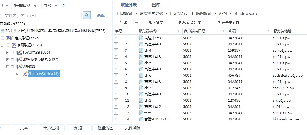Tick the checkbox for row 14
Viewport: 307px width, 135px height.
coord(116,119)
